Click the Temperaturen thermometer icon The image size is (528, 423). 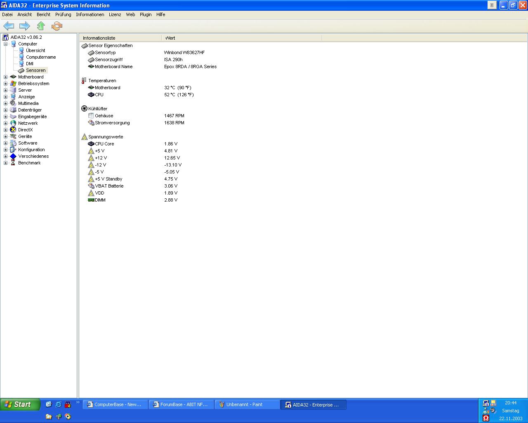click(84, 81)
